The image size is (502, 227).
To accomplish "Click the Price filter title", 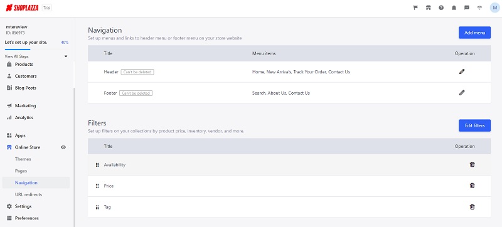I will [109, 186].
